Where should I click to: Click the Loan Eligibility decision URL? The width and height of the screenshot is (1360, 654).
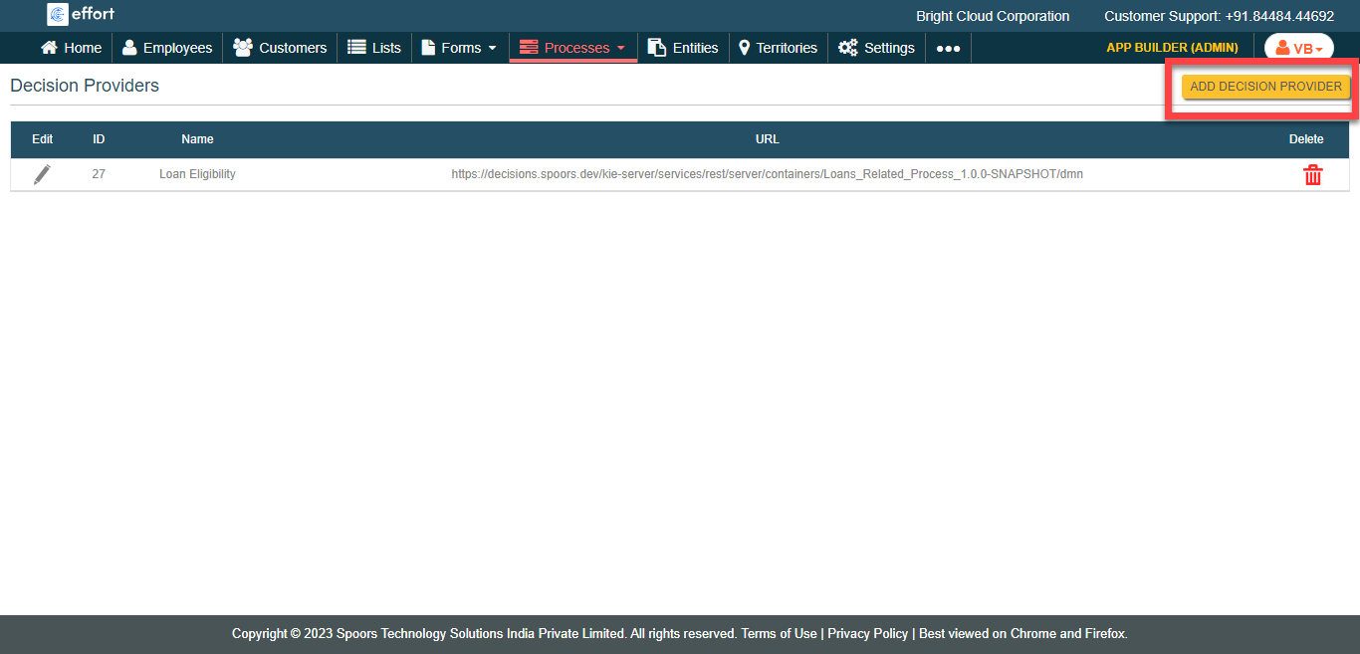[x=767, y=174]
